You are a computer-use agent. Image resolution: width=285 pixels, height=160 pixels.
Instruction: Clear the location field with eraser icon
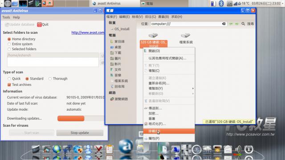click(224, 24)
